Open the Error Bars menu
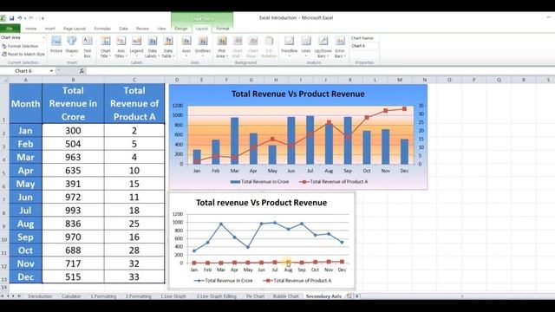This screenshot has width=555, height=312. click(340, 46)
